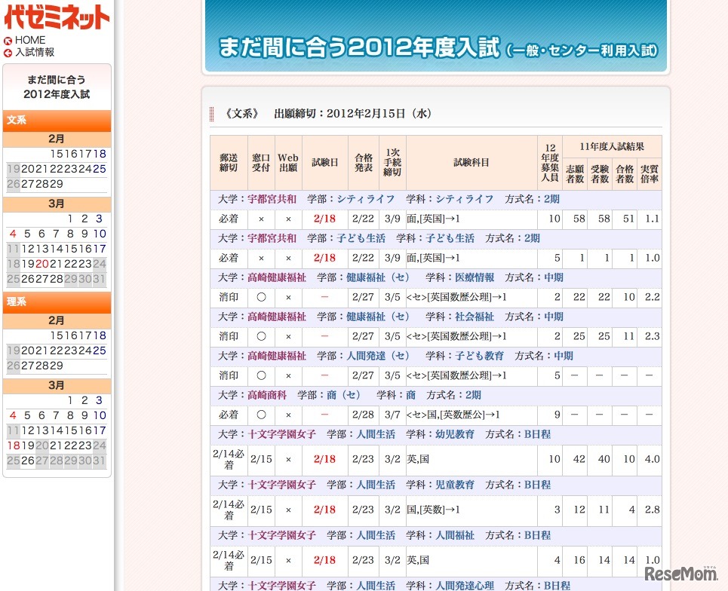The image size is (728, 591).
Task: Click the まだ間に合う2012年度入試 sidebar header
Action: (57, 87)
